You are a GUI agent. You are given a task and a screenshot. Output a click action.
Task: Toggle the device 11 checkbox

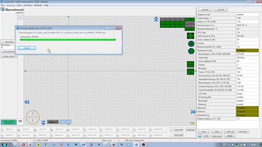pos(2,136)
